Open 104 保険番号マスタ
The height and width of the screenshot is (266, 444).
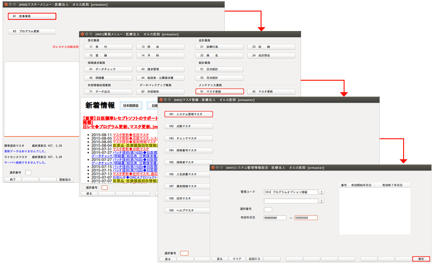click(189, 150)
